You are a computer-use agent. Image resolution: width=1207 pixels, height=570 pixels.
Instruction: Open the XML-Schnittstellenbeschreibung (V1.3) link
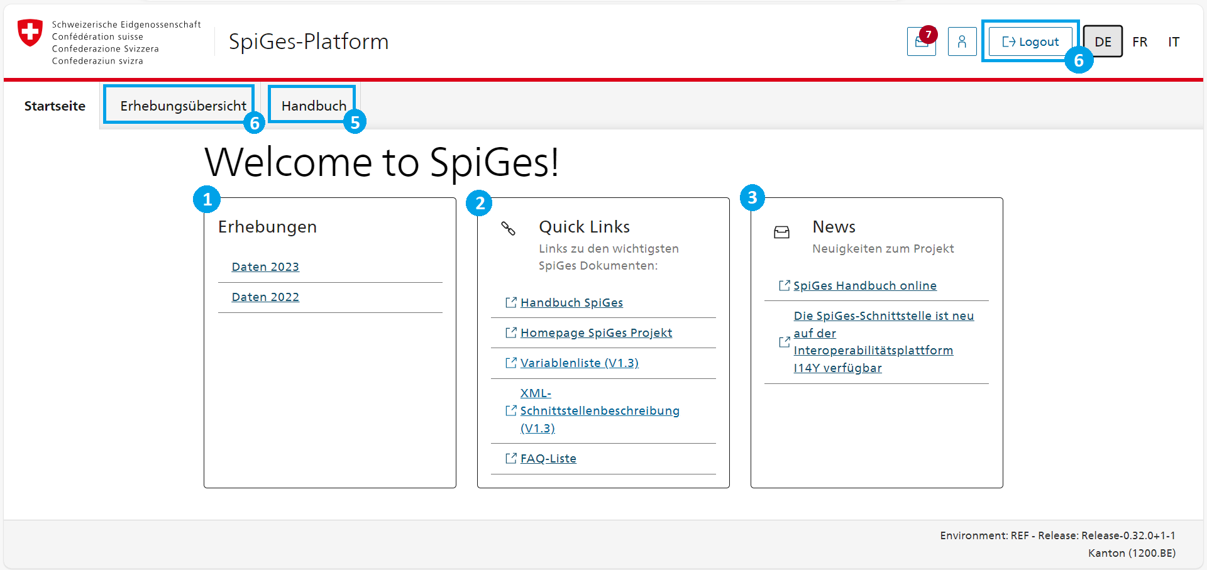point(600,410)
